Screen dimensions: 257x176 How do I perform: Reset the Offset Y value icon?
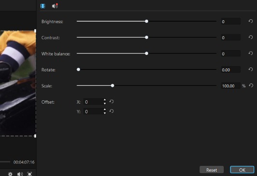point(111,111)
